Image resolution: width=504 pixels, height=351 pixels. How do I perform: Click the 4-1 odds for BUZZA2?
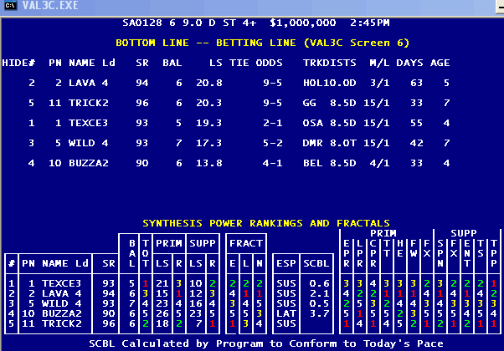[273, 163]
